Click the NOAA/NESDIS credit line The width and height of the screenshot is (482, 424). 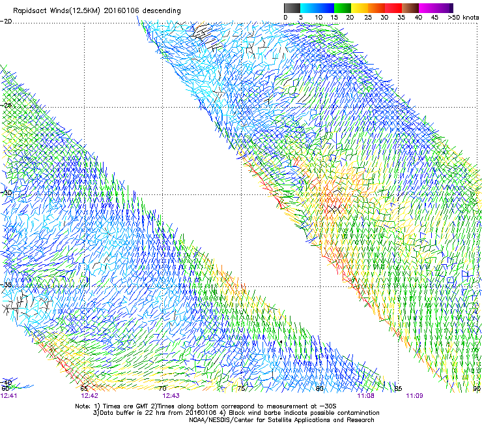pos(281,420)
